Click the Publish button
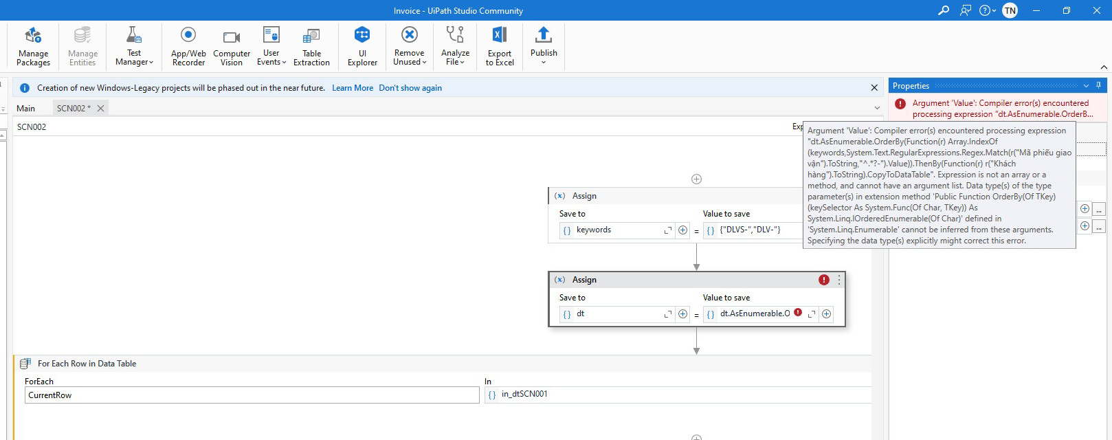 point(544,47)
